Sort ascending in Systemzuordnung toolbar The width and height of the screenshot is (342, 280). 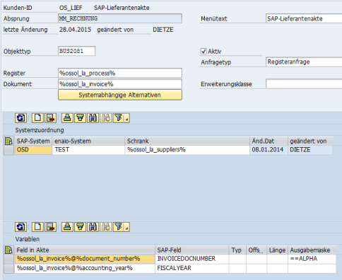pos(67,118)
